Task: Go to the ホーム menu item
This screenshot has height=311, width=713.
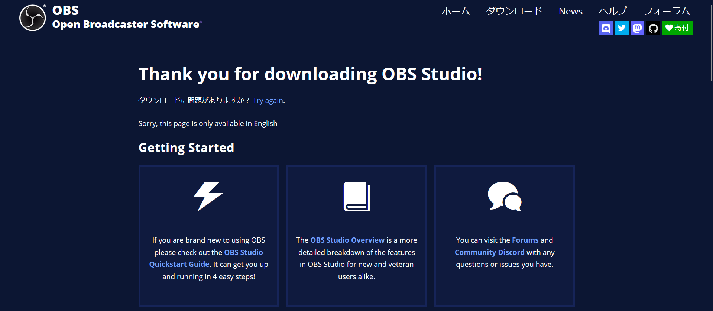Action: (x=456, y=11)
